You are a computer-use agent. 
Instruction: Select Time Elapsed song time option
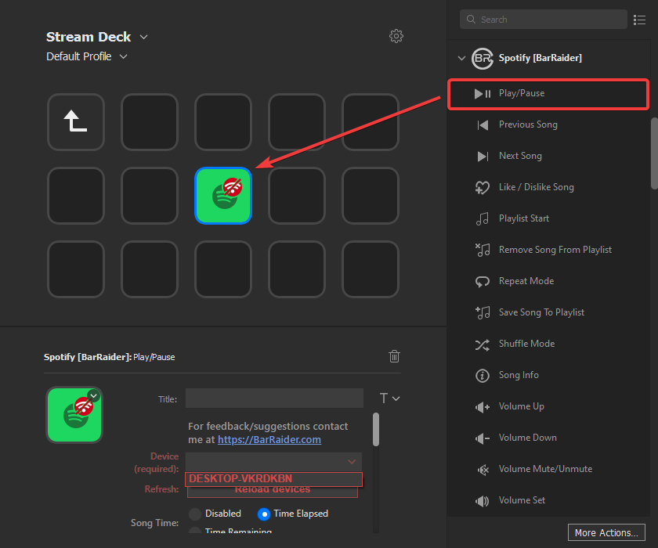[263, 514]
